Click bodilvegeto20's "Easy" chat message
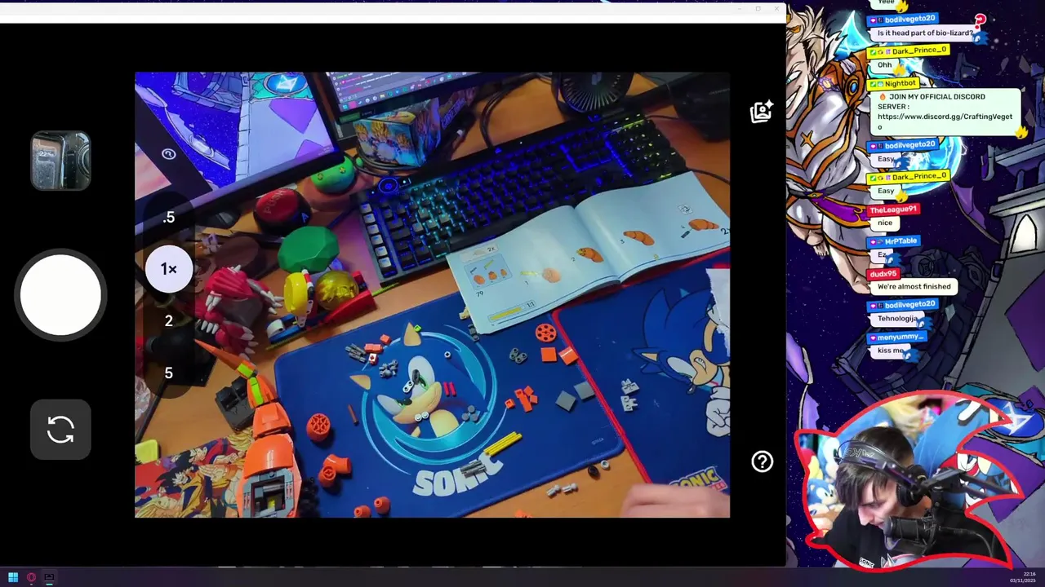This screenshot has height=587, width=1045. click(885, 159)
